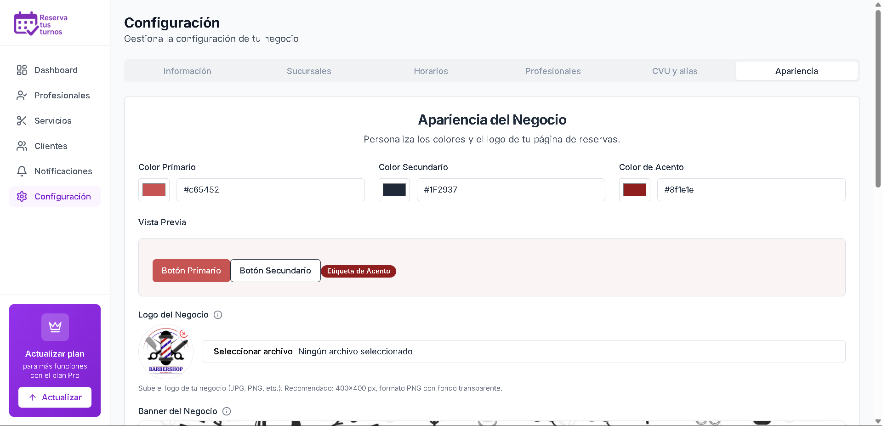882x426 pixels.
Task: Click the Actualizar upgrade button
Action: click(x=55, y=397)
